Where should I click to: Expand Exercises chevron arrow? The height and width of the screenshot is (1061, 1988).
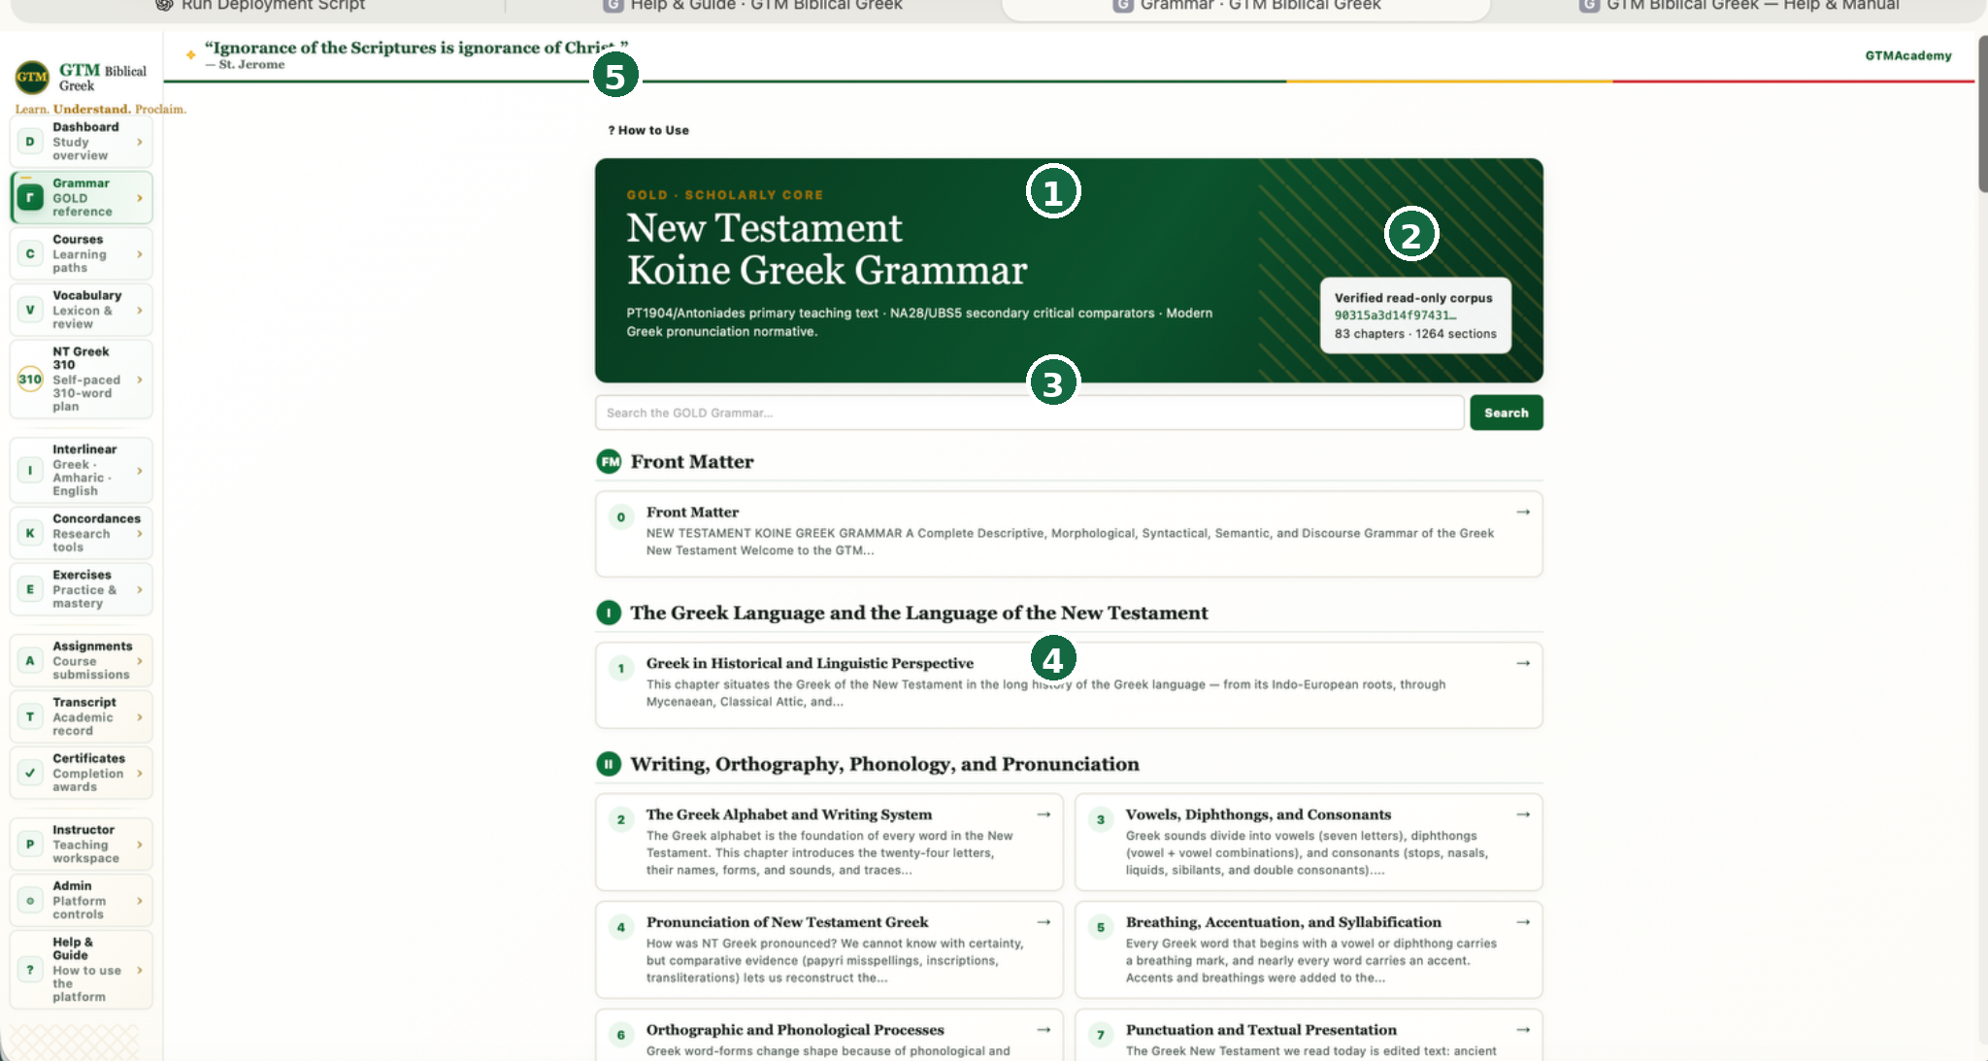pos(140,589)
